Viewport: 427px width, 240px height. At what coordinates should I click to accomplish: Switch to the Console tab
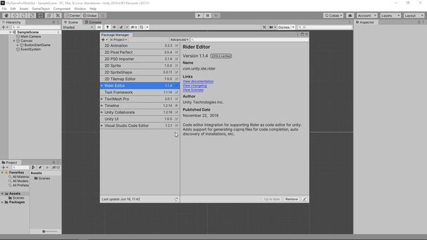[x=93, y=22]
